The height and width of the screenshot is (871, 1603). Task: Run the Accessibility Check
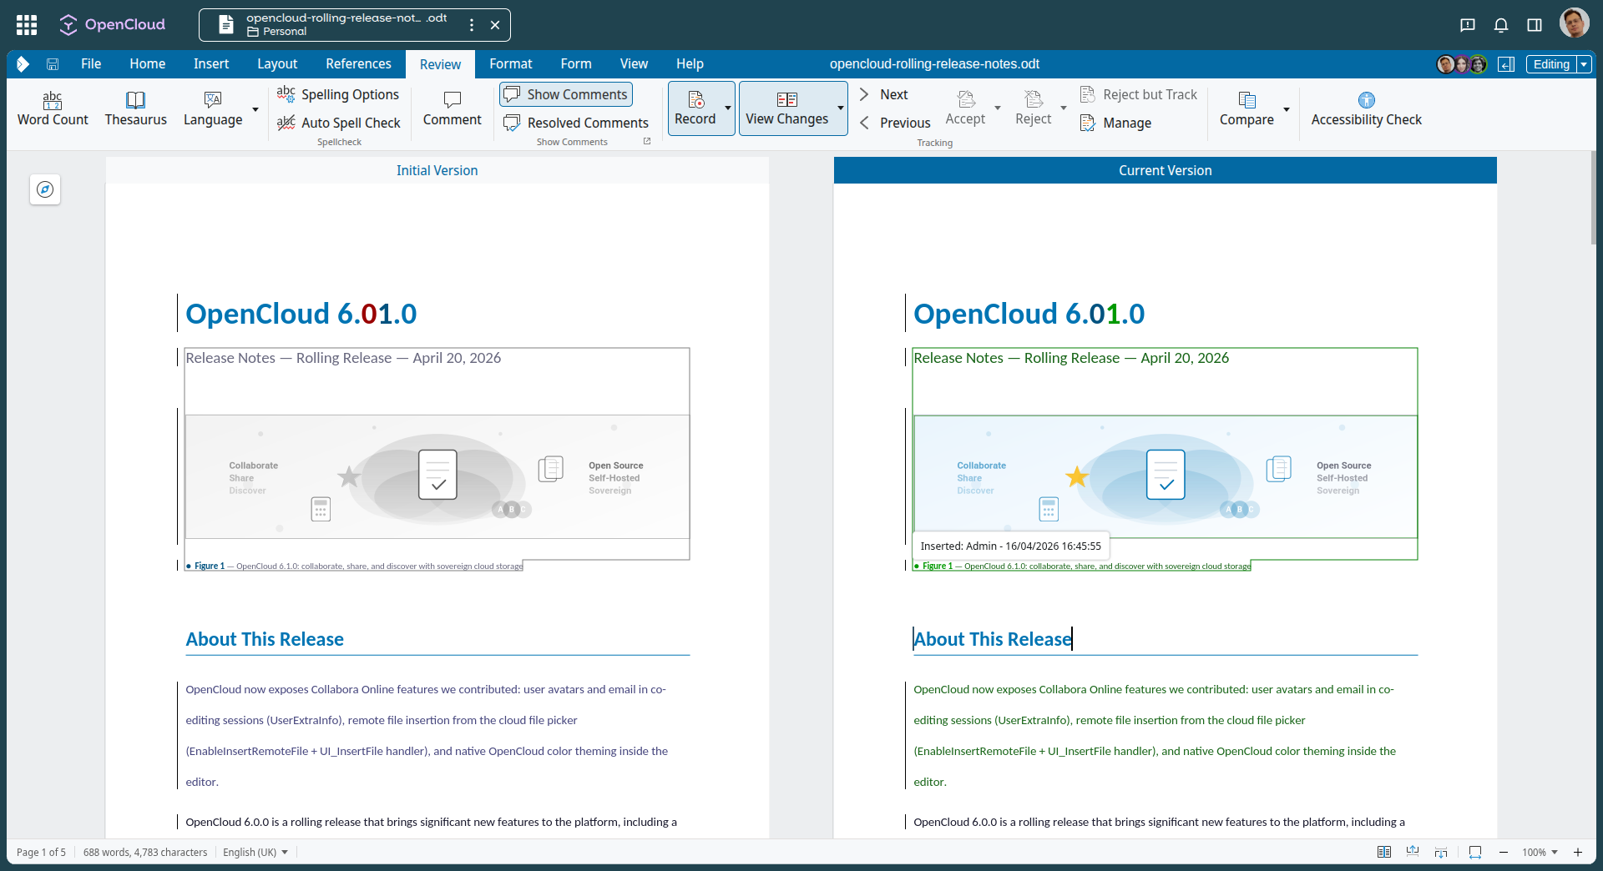point(1367,108)
